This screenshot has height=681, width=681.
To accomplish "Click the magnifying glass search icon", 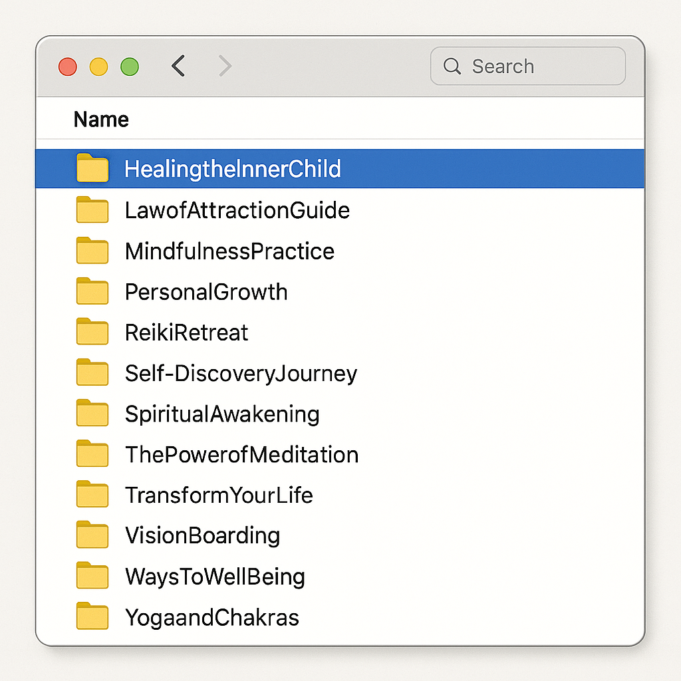I will click(452, 67).
